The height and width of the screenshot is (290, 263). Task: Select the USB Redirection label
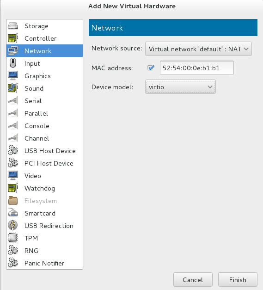49,226
